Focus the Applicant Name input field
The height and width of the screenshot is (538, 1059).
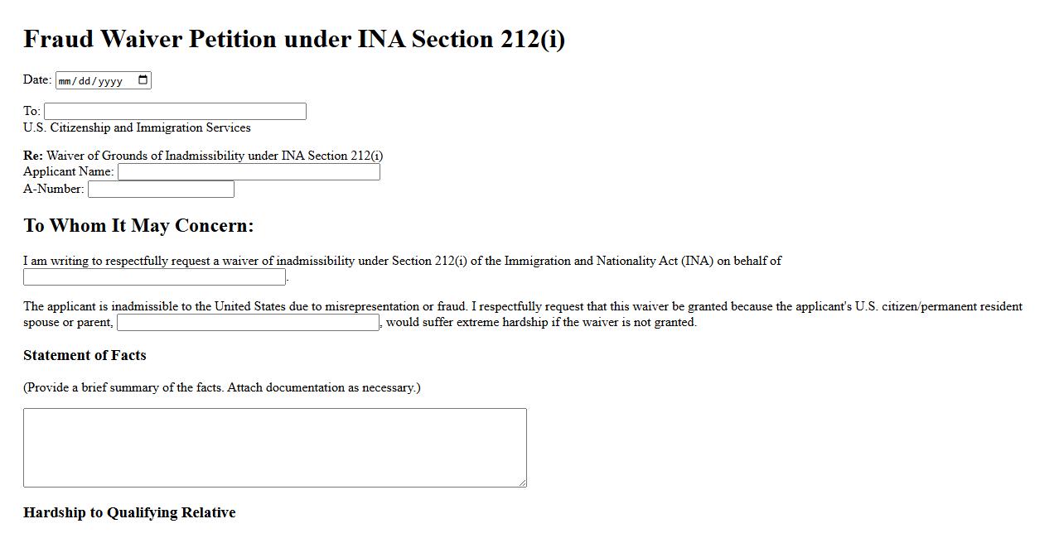249,172
